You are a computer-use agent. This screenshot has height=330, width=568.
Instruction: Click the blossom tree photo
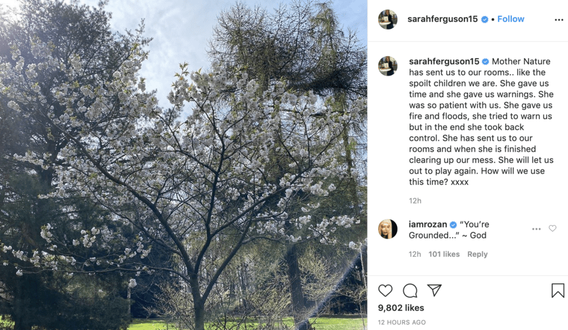[183, 165]
